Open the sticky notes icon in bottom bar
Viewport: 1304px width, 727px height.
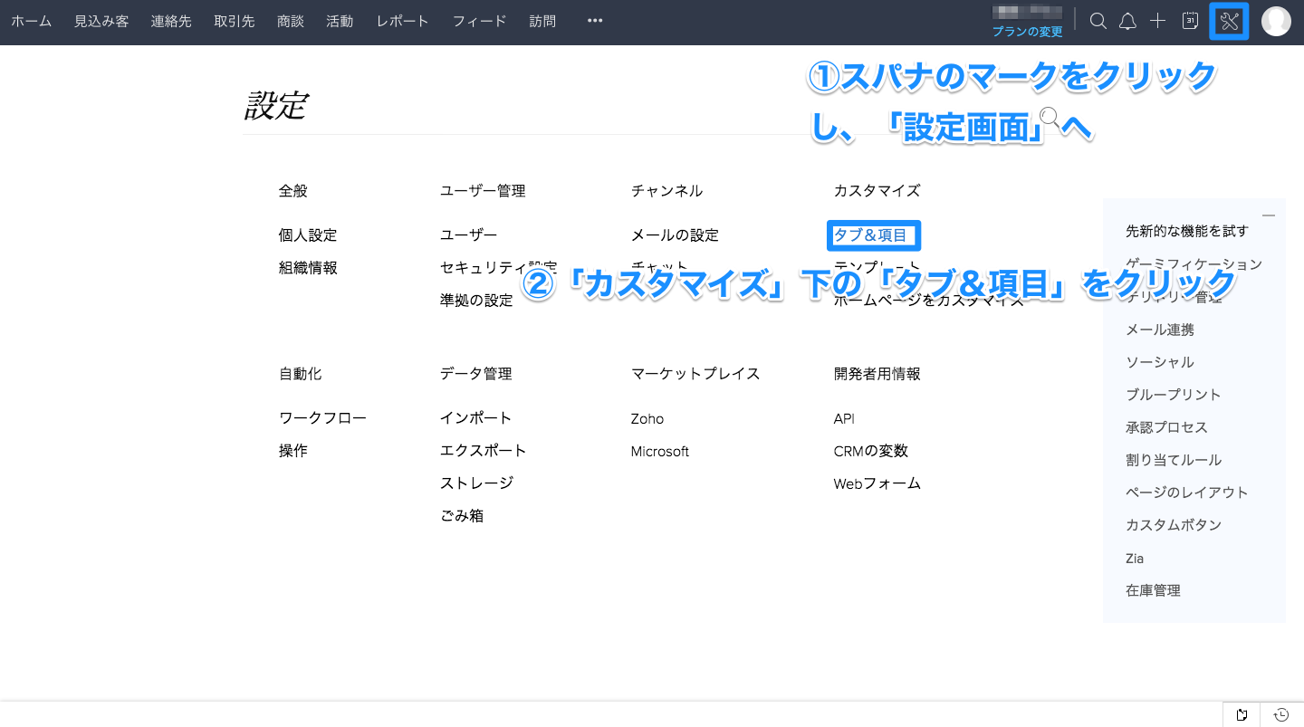coord(1242,714)
